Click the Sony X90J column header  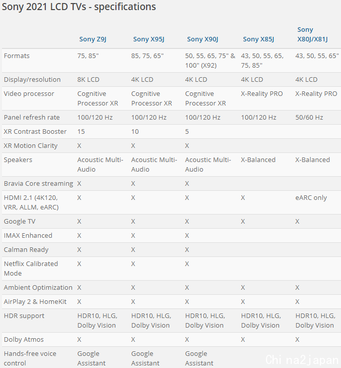[x=202, y=39]
